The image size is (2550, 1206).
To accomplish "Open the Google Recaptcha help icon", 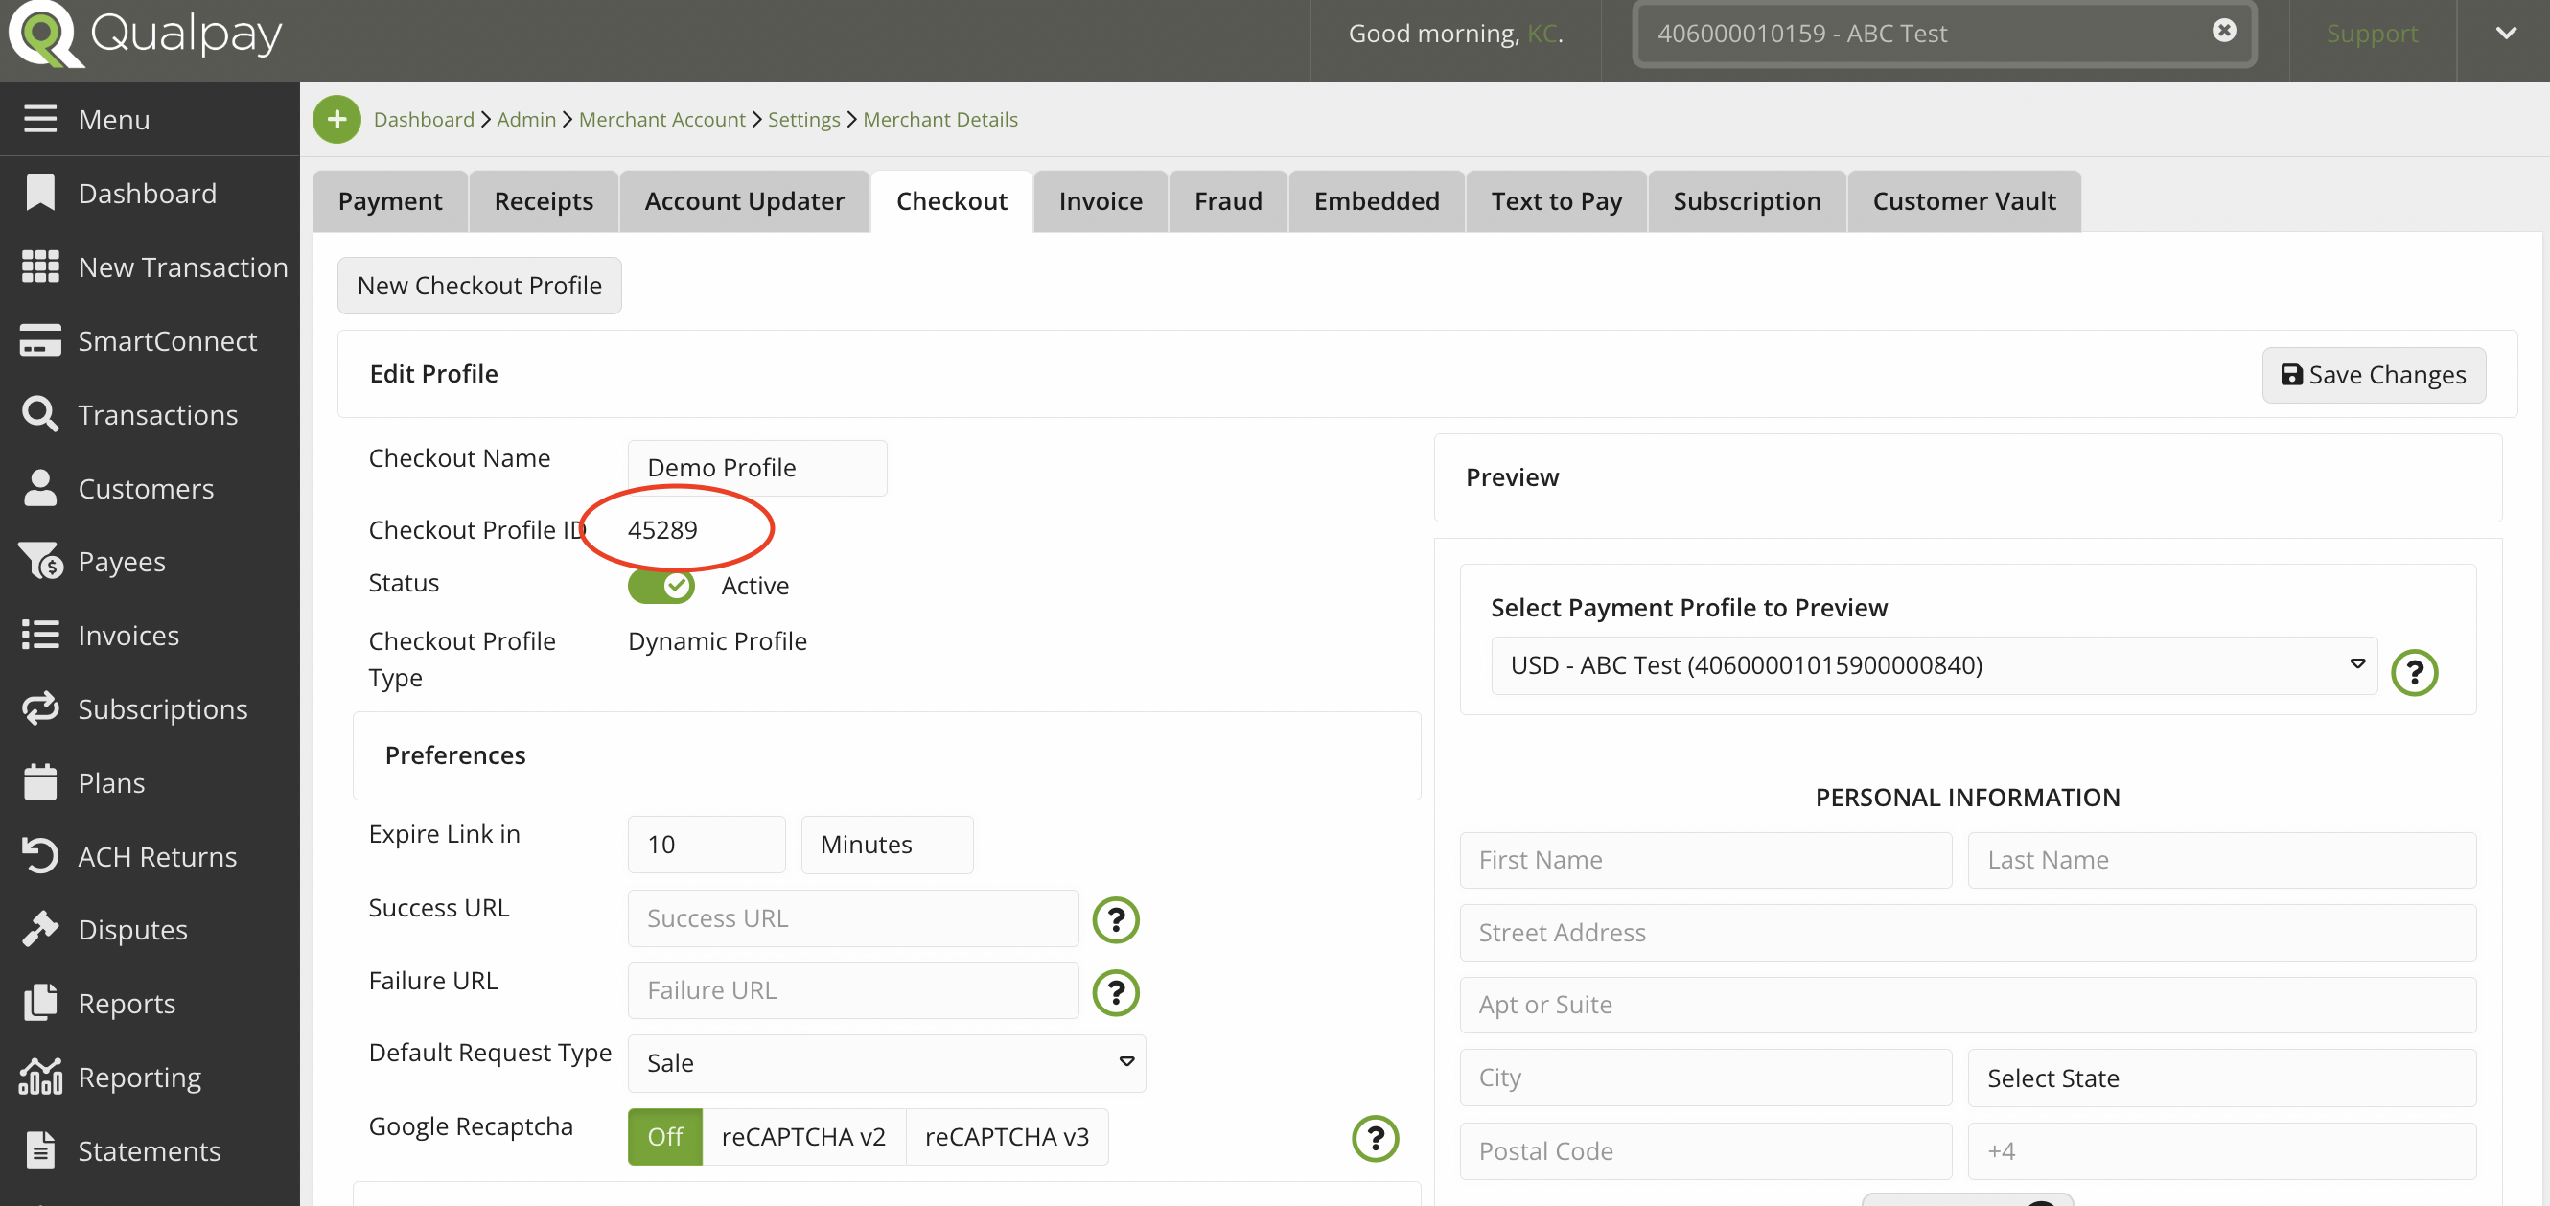I will [1375, 1138].
